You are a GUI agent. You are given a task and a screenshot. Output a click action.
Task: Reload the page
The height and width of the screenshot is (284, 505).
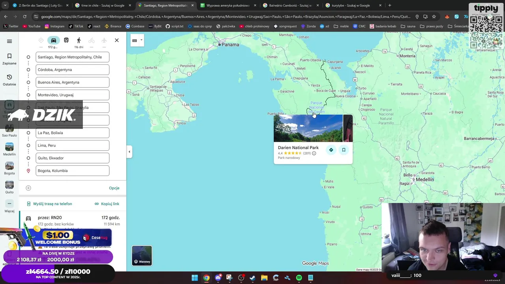[24, 17]
